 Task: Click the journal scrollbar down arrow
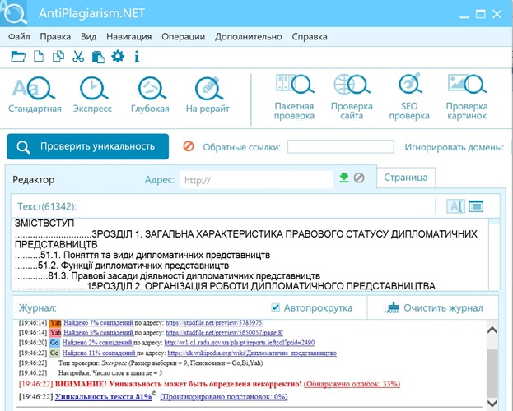point(492,403)
